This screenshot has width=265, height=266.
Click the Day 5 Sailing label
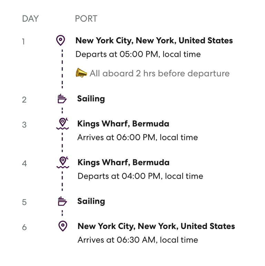(x=91, y=201)
